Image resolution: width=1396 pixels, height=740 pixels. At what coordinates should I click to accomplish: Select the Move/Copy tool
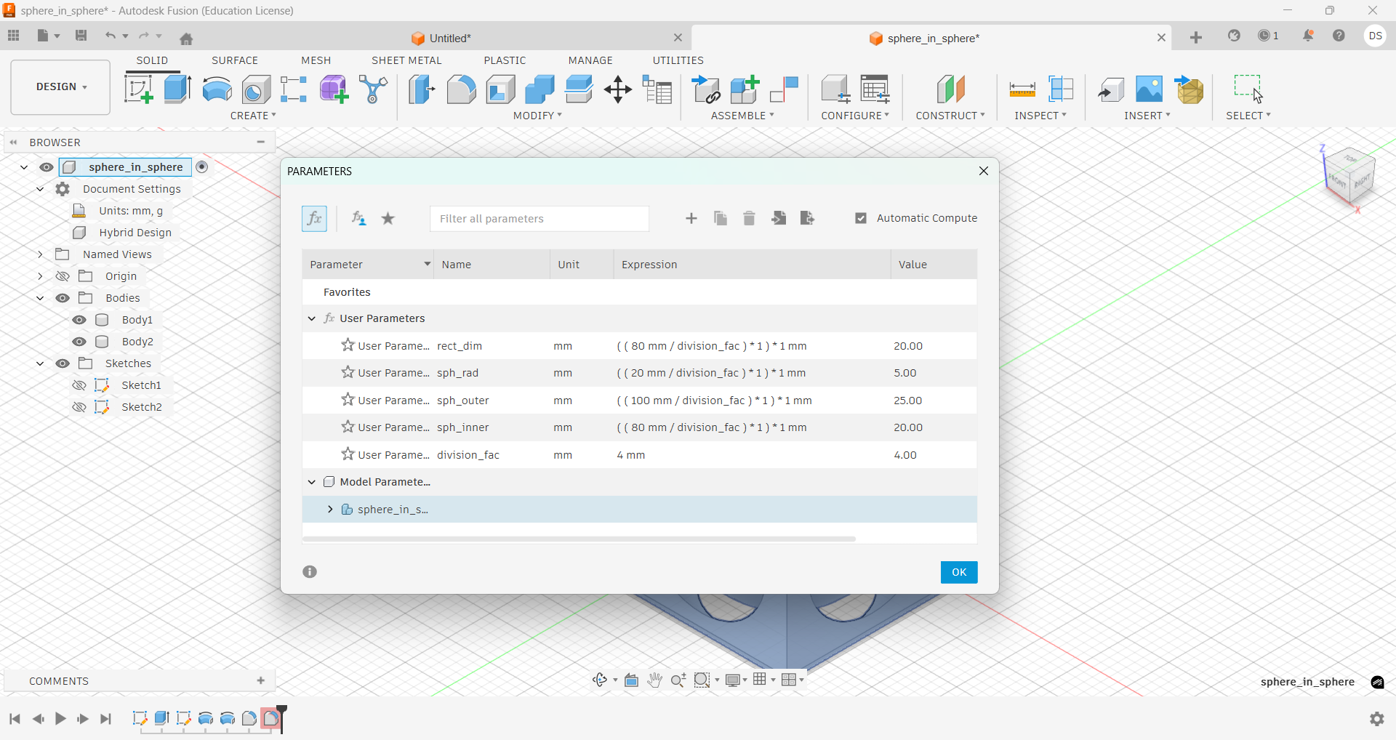pyautogui.click(x=618, y=89)
